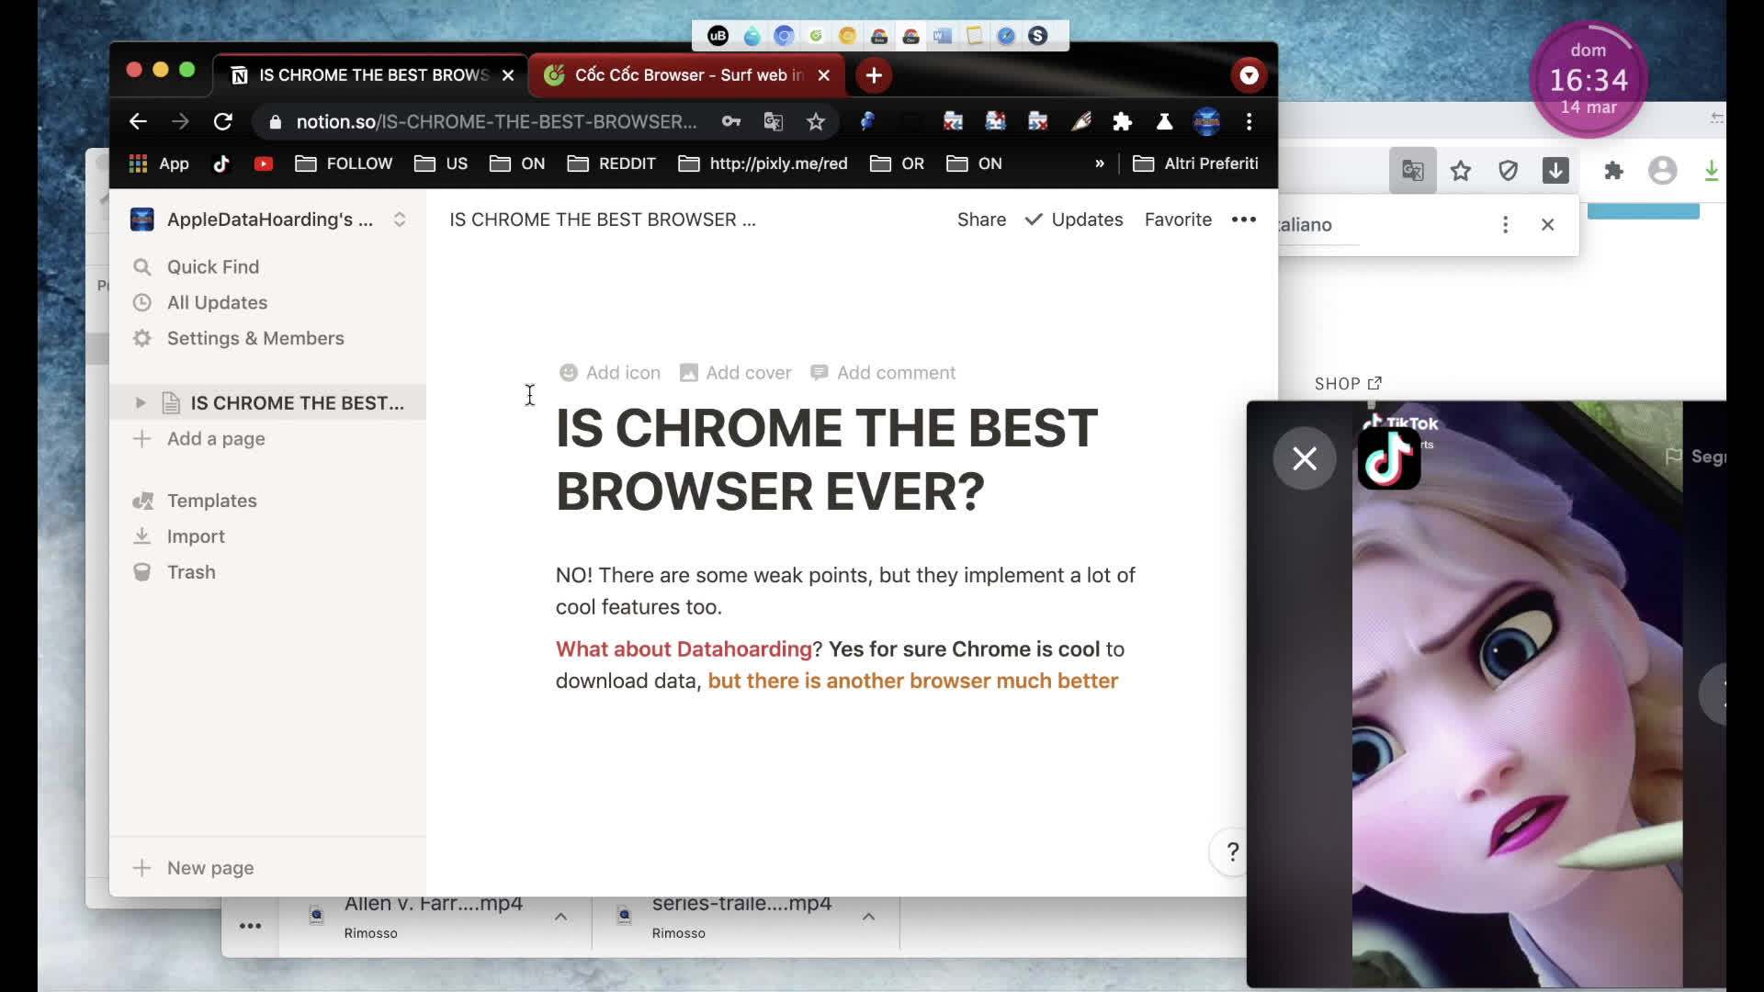Click the 'What about Datahoarding' red text
Image resolution: width=1764 pixels, height=992 pixels.
pyautogui.click(x=684, y=649)
